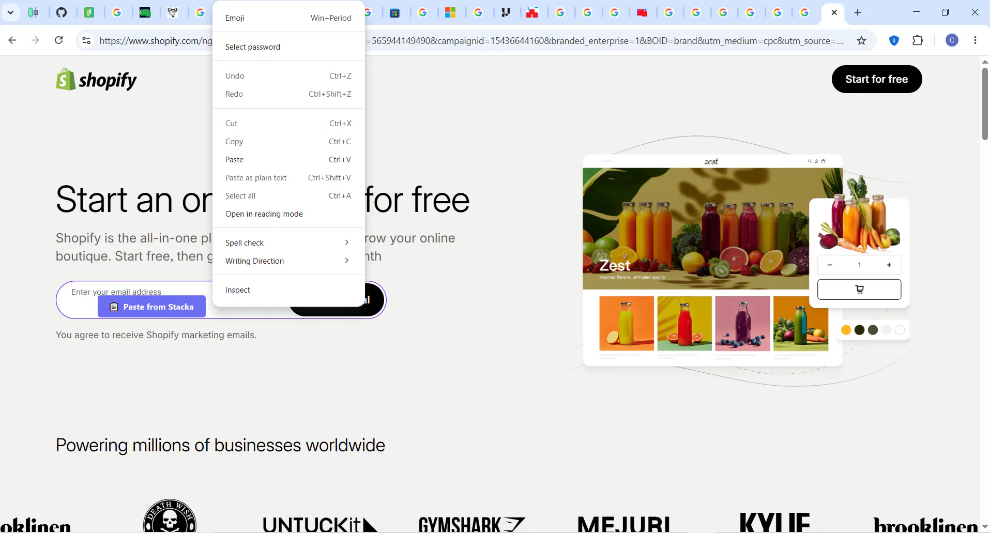Click the 'Powering millions of businesses worldwide' heading

220,445
